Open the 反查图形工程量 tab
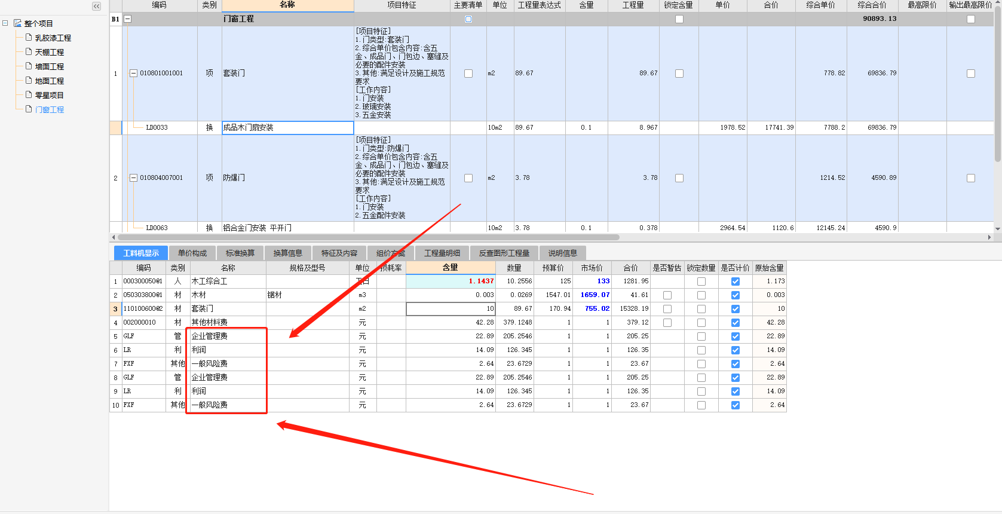The image size is (1002, 514). coord(504,253)
